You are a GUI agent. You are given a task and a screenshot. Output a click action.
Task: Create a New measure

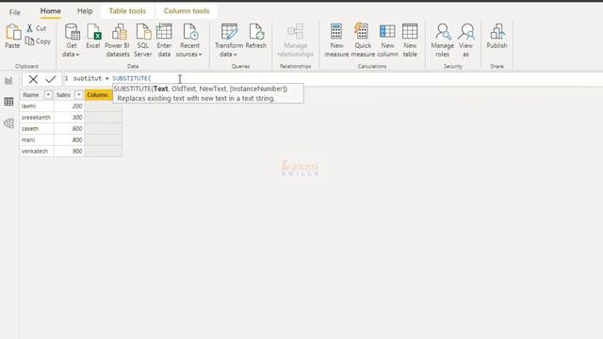(x=336, y=40)
